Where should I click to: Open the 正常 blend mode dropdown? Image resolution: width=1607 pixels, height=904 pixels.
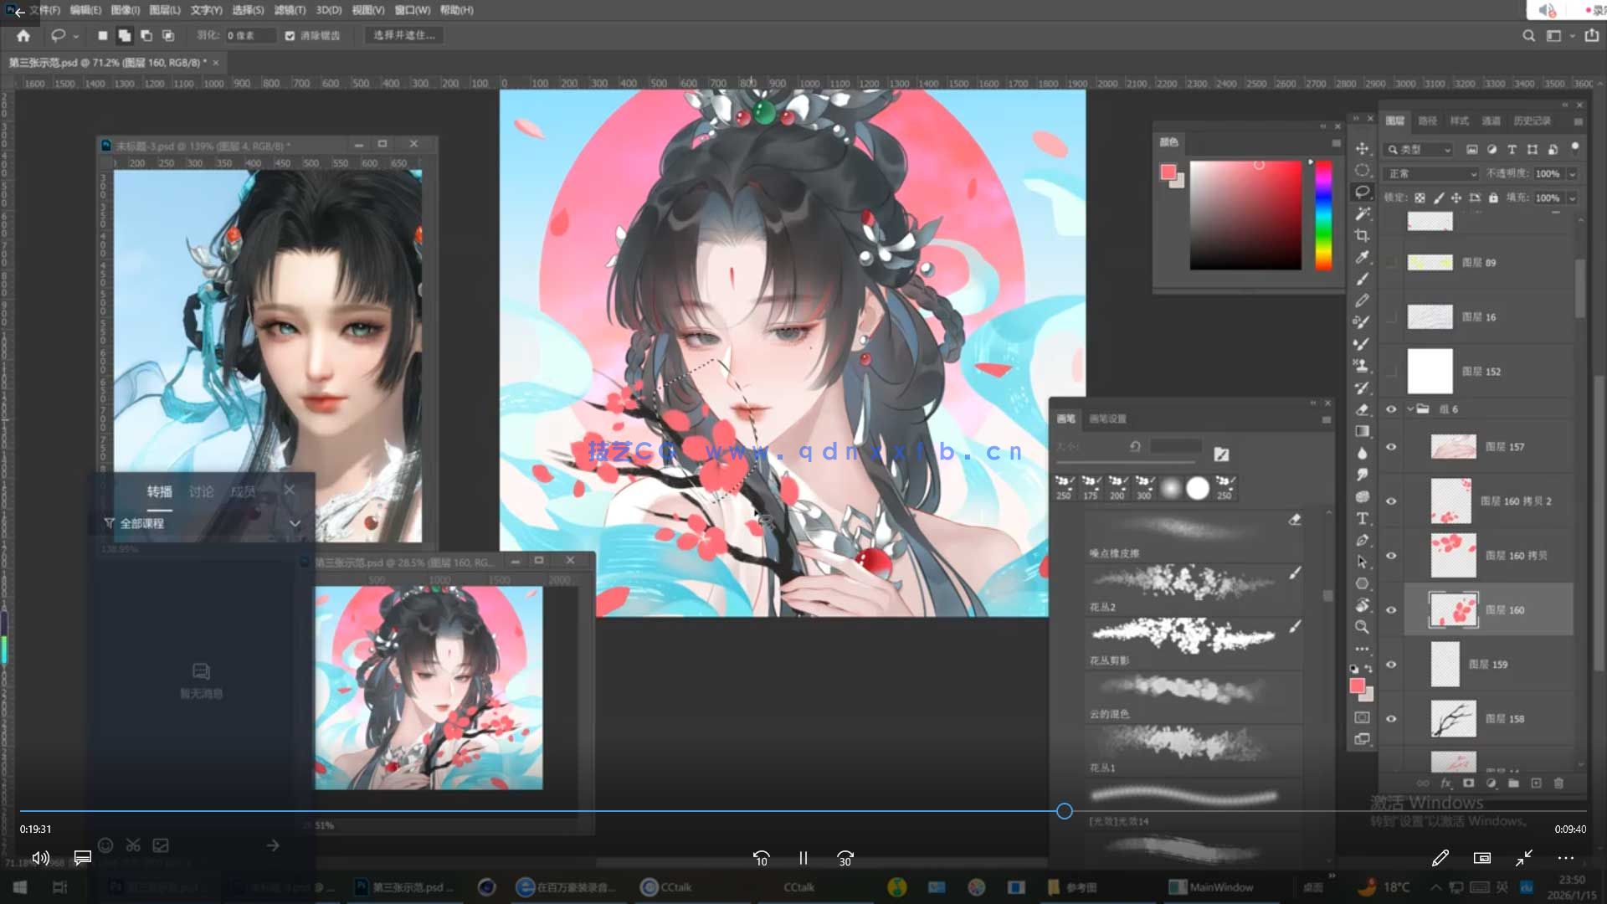click(1432, 174)
